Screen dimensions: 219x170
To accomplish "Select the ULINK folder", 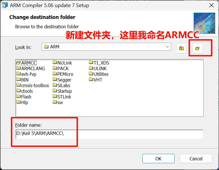I will pos(98,68).
